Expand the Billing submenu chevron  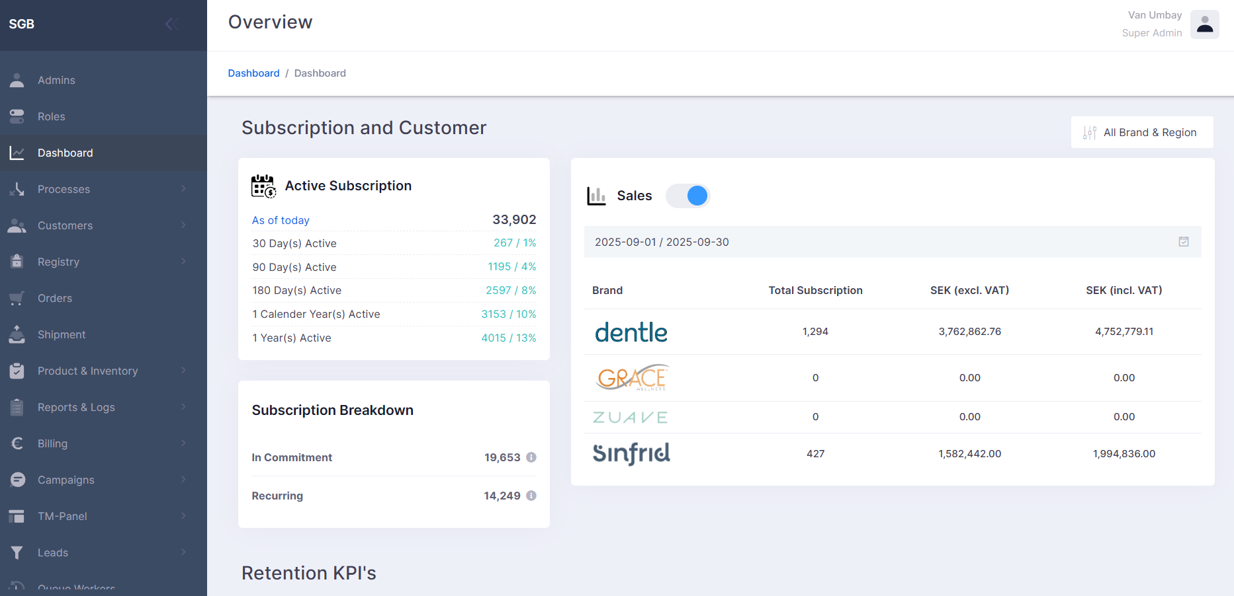[x=183, y=443]
